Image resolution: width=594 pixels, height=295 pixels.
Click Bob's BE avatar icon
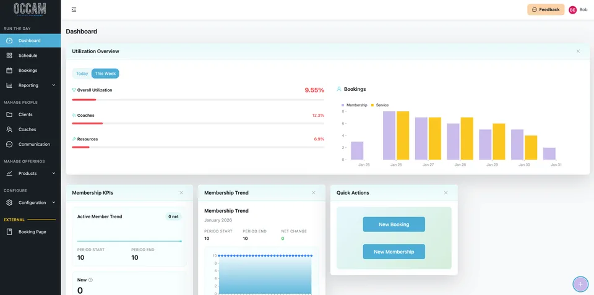[x=572, y=10]
